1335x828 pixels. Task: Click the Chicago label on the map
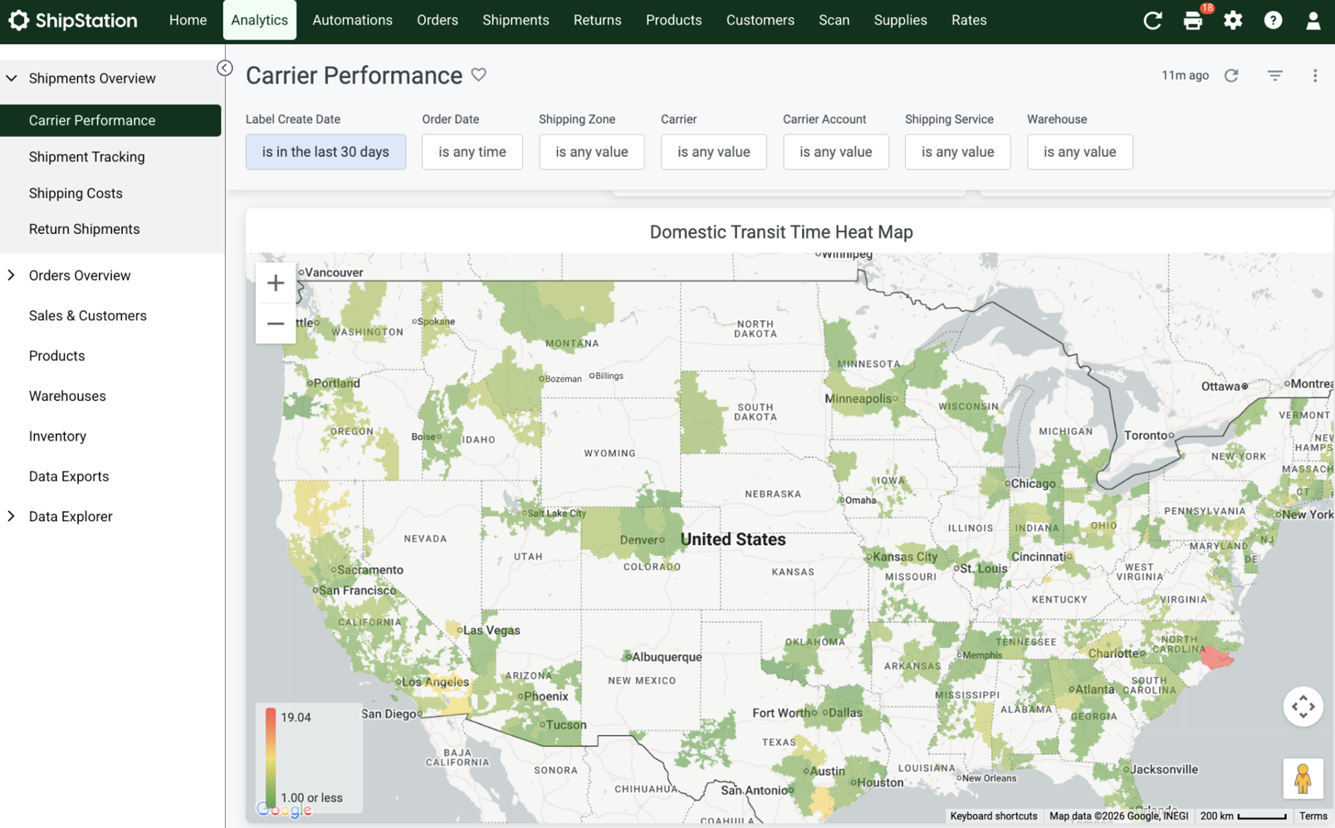[x=1034, y=484]
